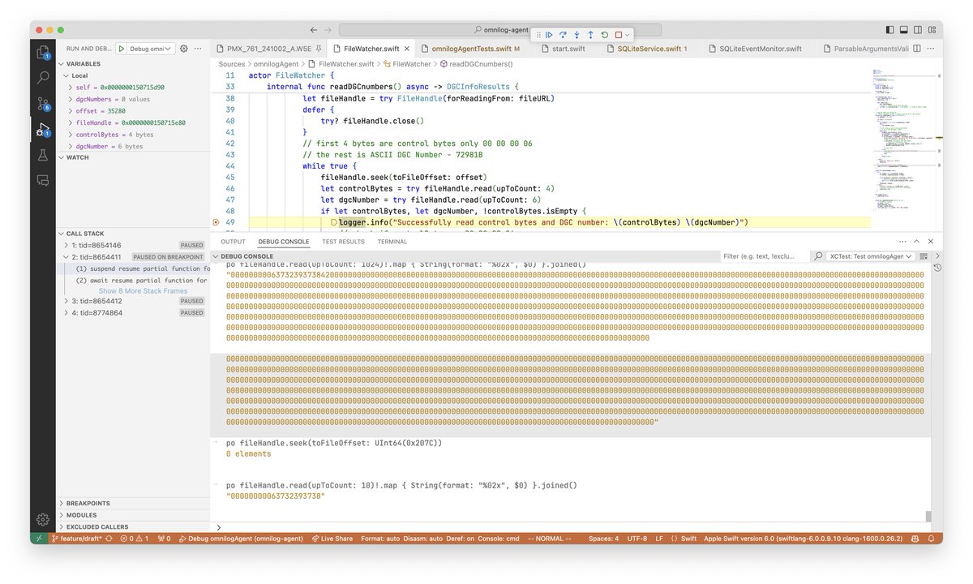Screen dimensions: 973x584
Task: Step out in debug toolbar
Action: (x=590, y=35)
